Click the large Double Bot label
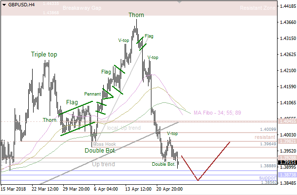Viewport: 297px width, 195px height. click(99, 151)
